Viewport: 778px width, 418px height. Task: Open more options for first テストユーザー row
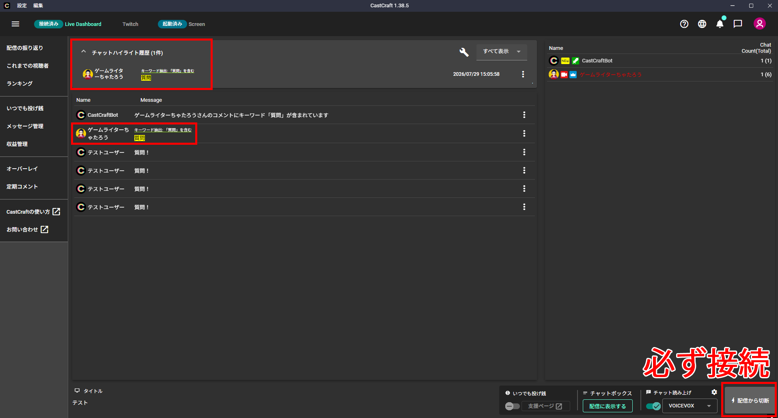tap(524, 152)
